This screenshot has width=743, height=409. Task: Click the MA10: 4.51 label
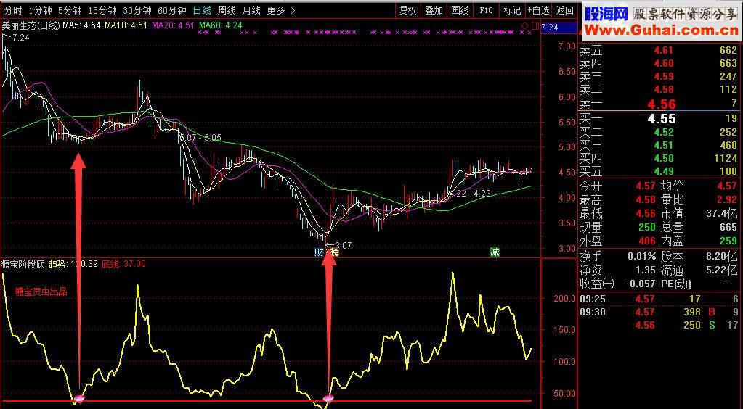pos(126,25)
